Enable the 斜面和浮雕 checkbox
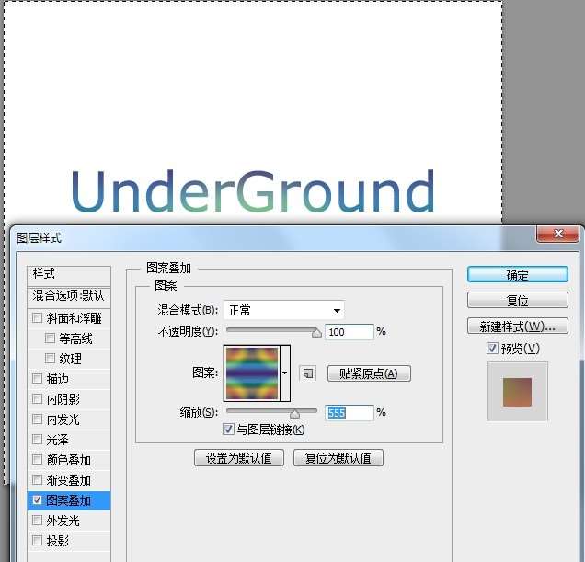The width and height of the screenshot is (585, 562). point(38,318)
